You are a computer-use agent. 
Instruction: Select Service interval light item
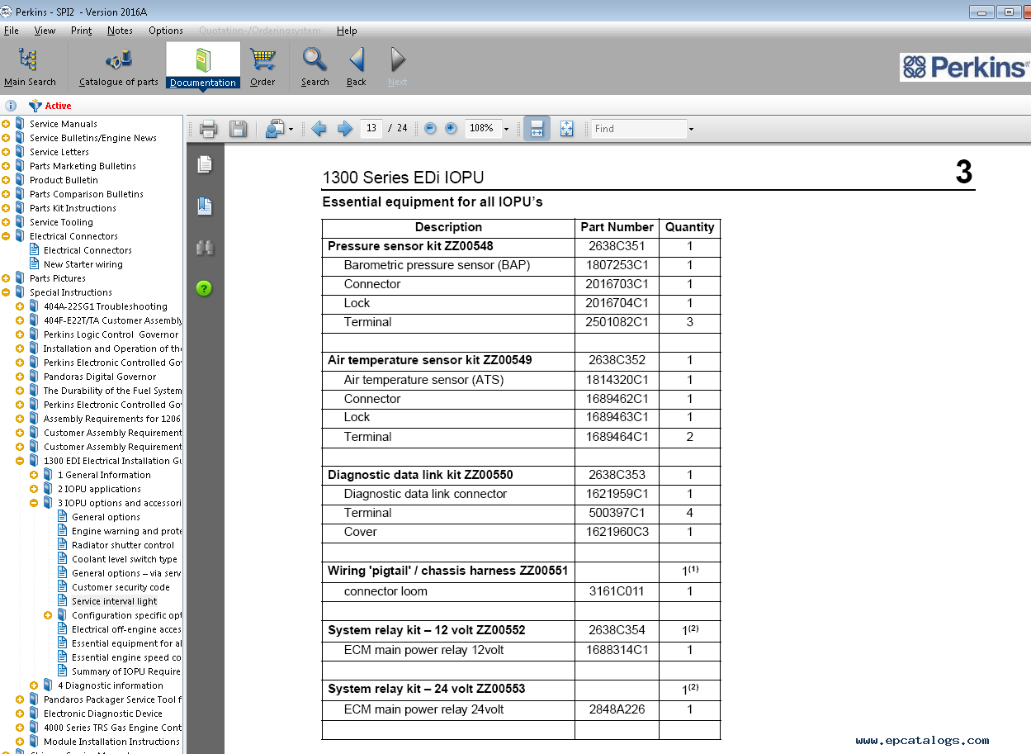(114, 601)
